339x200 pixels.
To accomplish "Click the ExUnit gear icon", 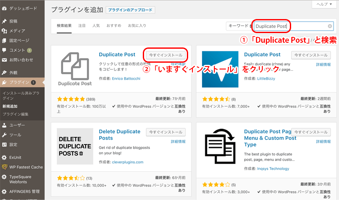I will (4, 157).
